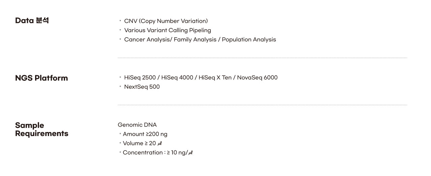Click the dotted divider below Data 분석
Image resolution: width=431 pixels, height=176 pixels.
(262, 58)
